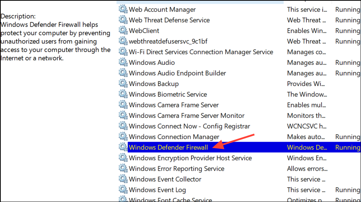Viewport: 361px width, 202px height.
Task: Select webthreatdefusersvc_9c1bf in the list
Action: [168, 41]
